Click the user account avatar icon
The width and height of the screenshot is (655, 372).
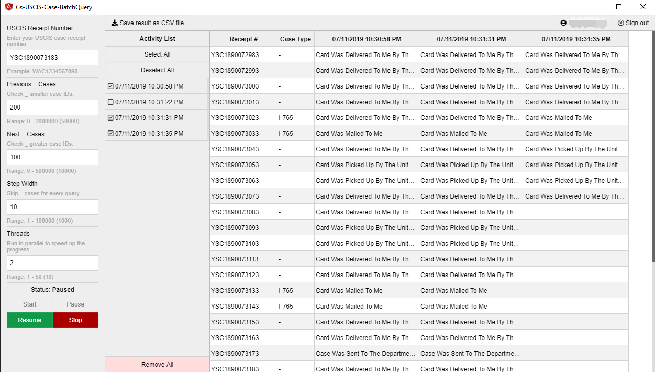(563, 23)
